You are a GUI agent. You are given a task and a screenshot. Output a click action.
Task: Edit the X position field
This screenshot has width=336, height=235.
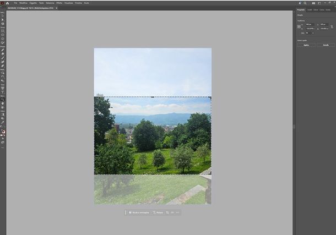coord(310,24)
